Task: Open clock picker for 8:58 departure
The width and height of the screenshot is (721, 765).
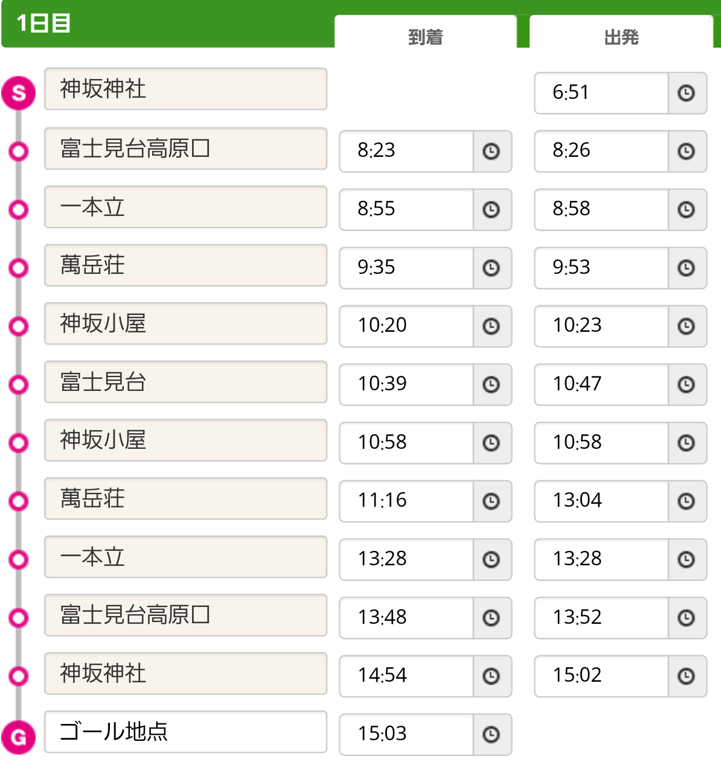Action: click(x=687, y=209)
